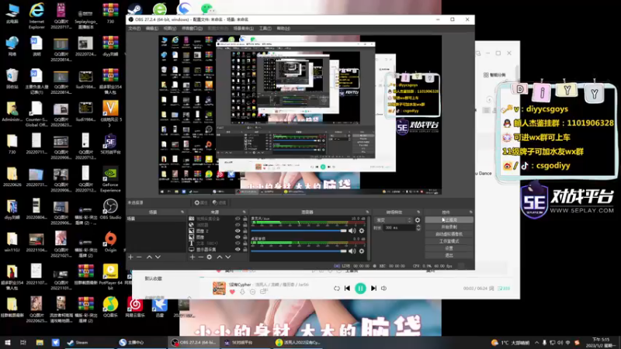Click Start Recording button
The width and height of the screenshot is (621, 349).
(449, 226)
